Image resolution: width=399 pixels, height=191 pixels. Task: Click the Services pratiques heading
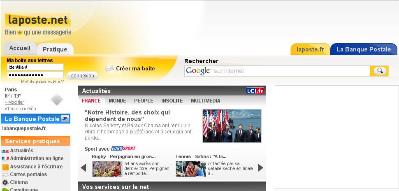click(35, 141)
